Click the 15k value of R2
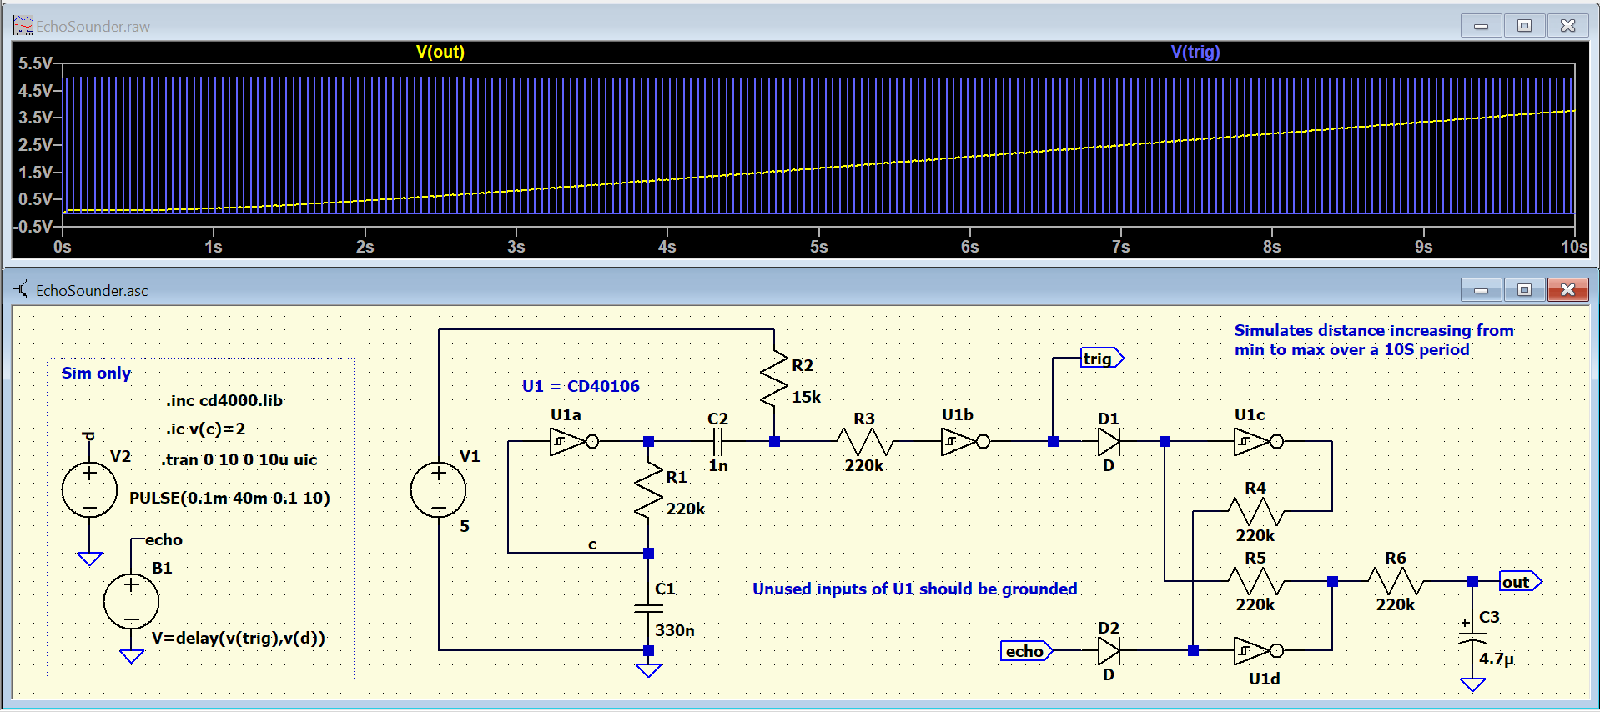The height and width of the screenshot is (712, 1600). click(806, 397)
